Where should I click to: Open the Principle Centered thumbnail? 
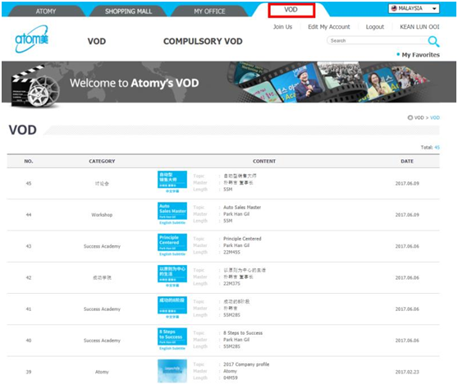pyautogui.click(x=172, y=245)
